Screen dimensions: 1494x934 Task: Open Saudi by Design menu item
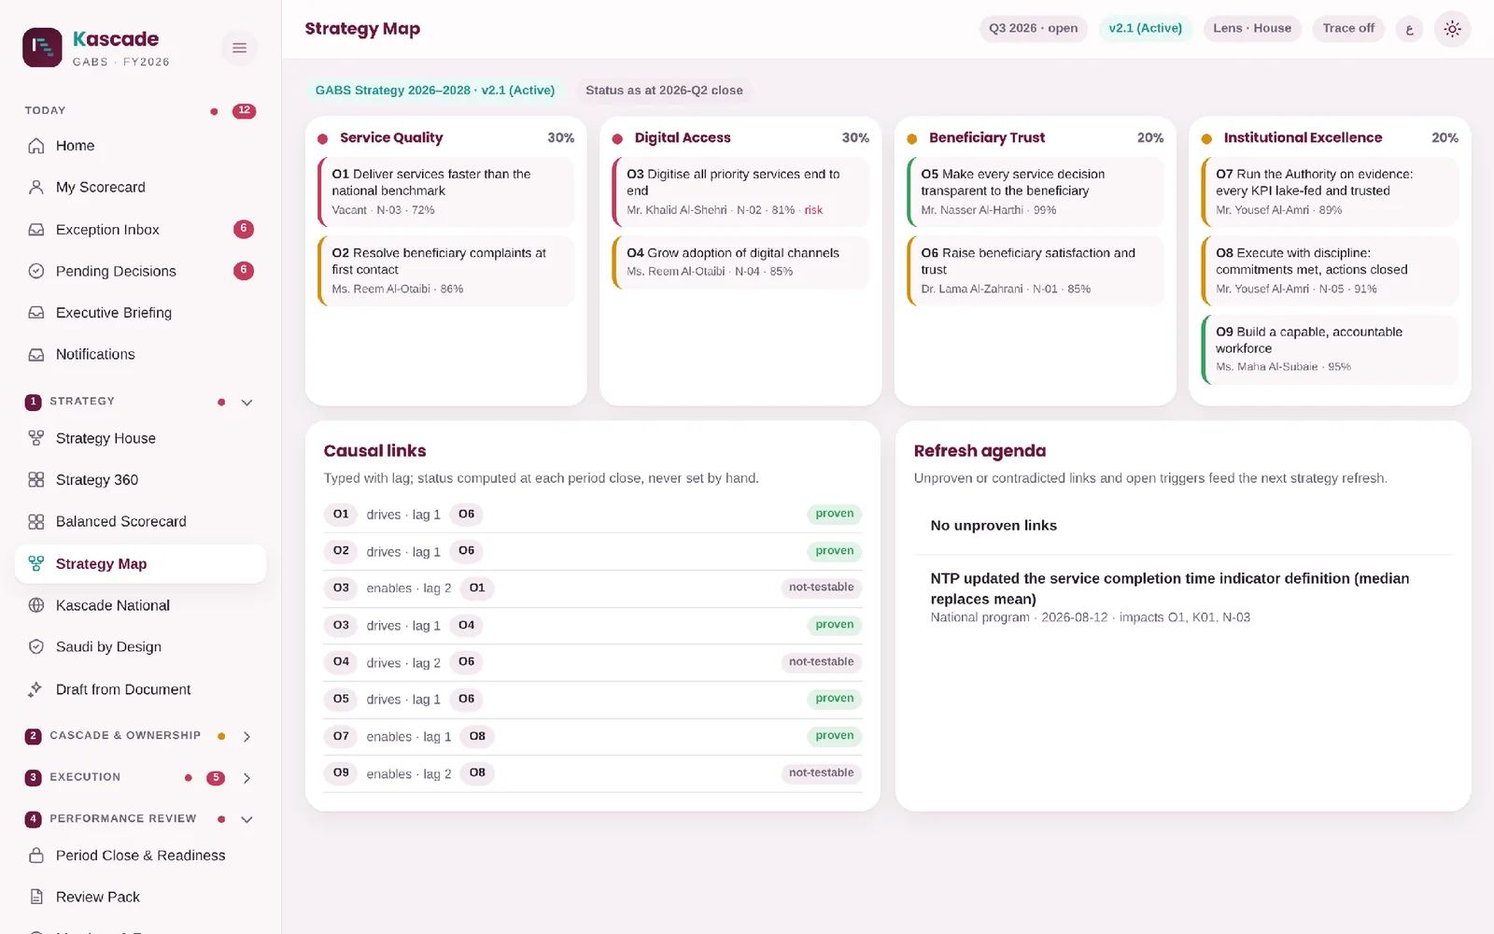pos(140,646)
